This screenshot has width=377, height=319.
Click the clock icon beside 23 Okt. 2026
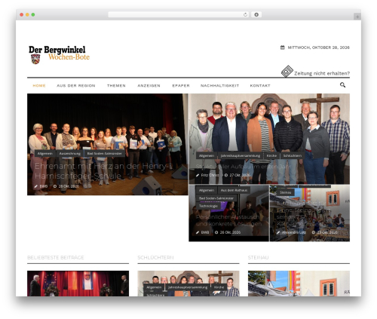(314, 232)
